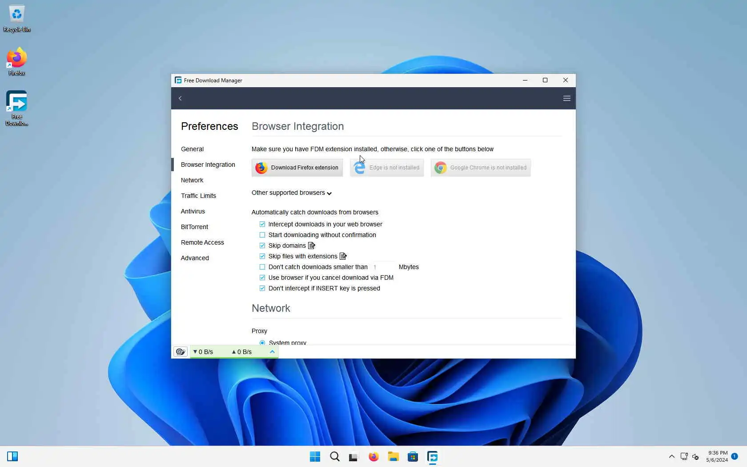The image size is (747, 467).
Task: Click the network tray icon
Action: [x=684, y=456]
